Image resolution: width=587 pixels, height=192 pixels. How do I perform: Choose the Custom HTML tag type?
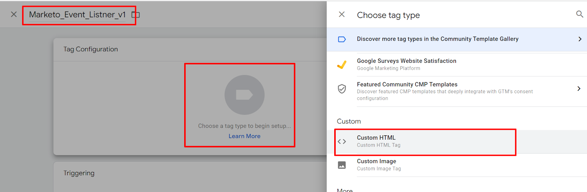coord(457,142)
